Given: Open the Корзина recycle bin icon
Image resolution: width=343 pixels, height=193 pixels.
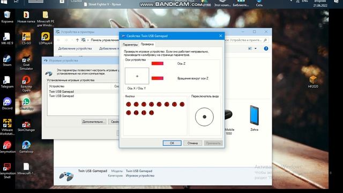Looking at the screenshot, I should (x=7, y=17).
